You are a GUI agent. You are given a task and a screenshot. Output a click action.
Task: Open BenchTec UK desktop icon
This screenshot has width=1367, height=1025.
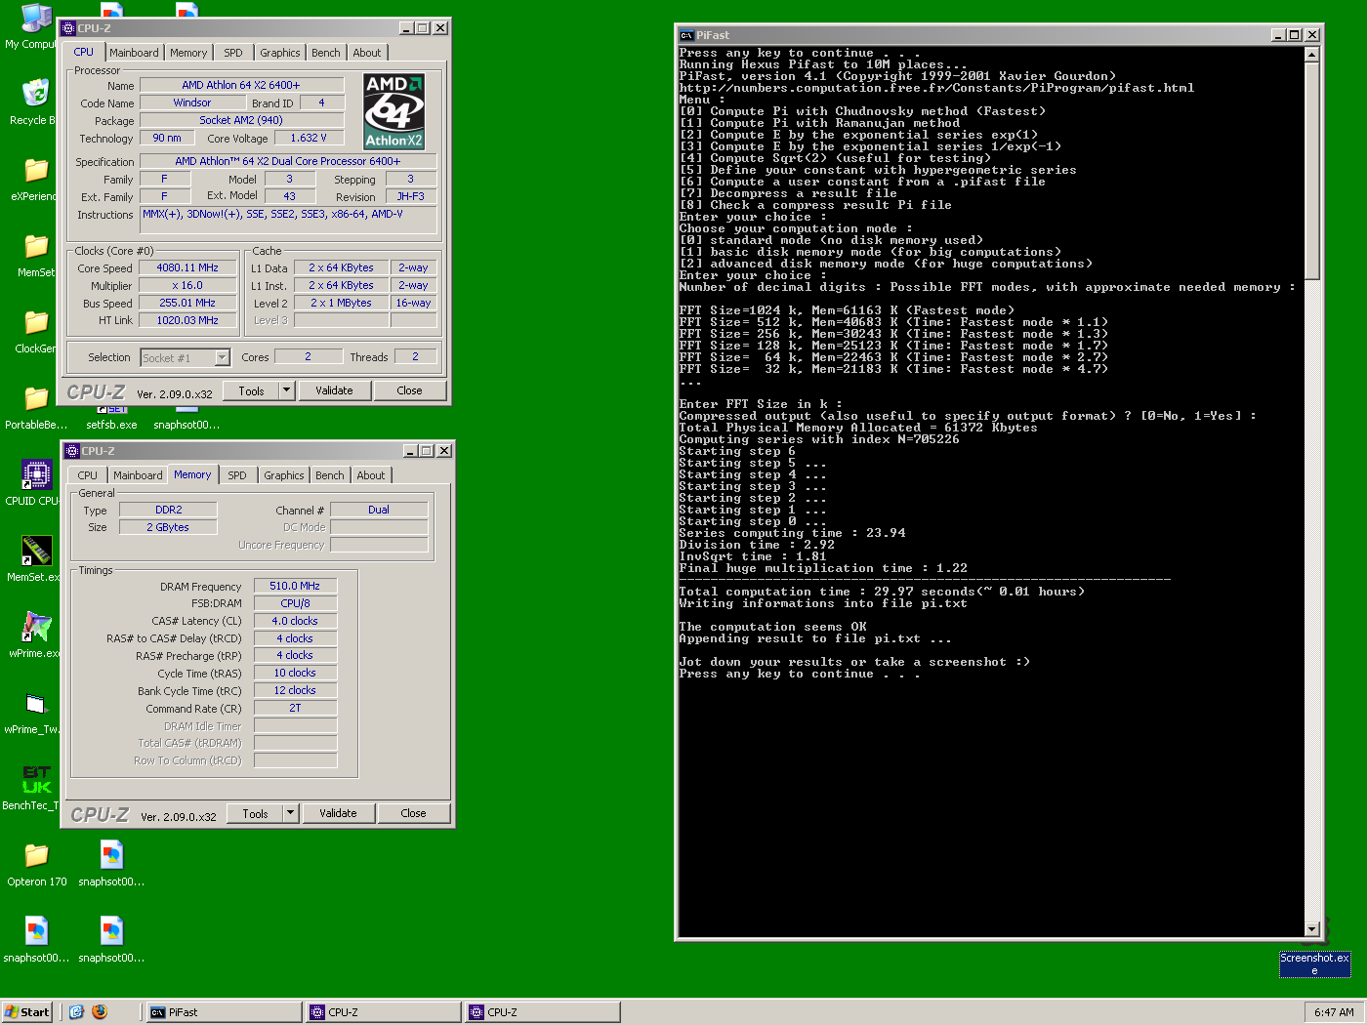point(36,780)
